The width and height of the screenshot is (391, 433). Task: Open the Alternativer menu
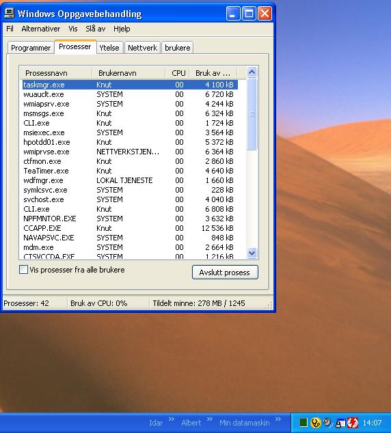pos(41,29)
